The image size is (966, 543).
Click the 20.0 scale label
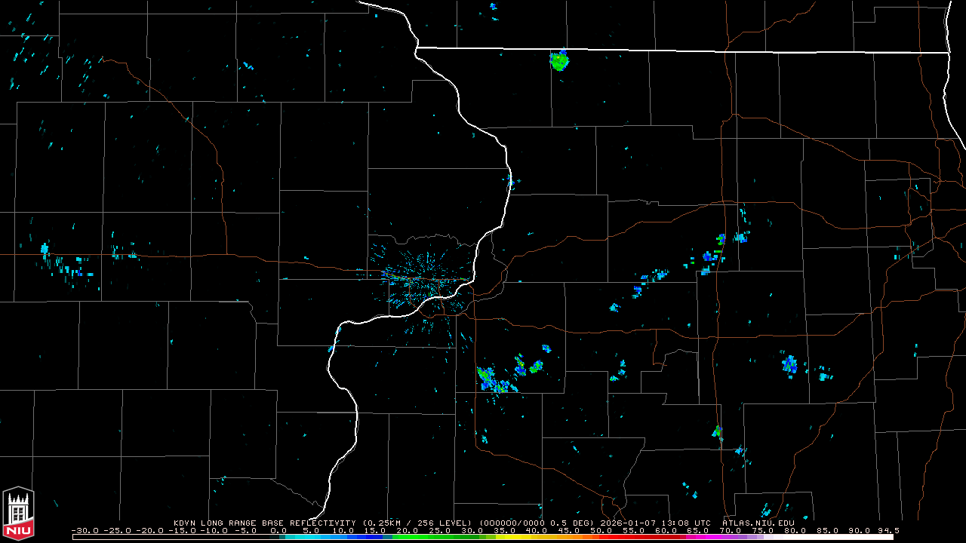click(408, 531)
